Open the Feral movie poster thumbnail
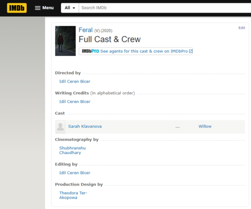 pos(66,41)
